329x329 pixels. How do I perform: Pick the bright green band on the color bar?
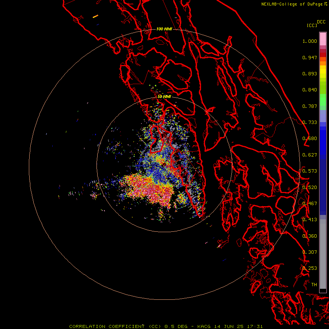323,100
